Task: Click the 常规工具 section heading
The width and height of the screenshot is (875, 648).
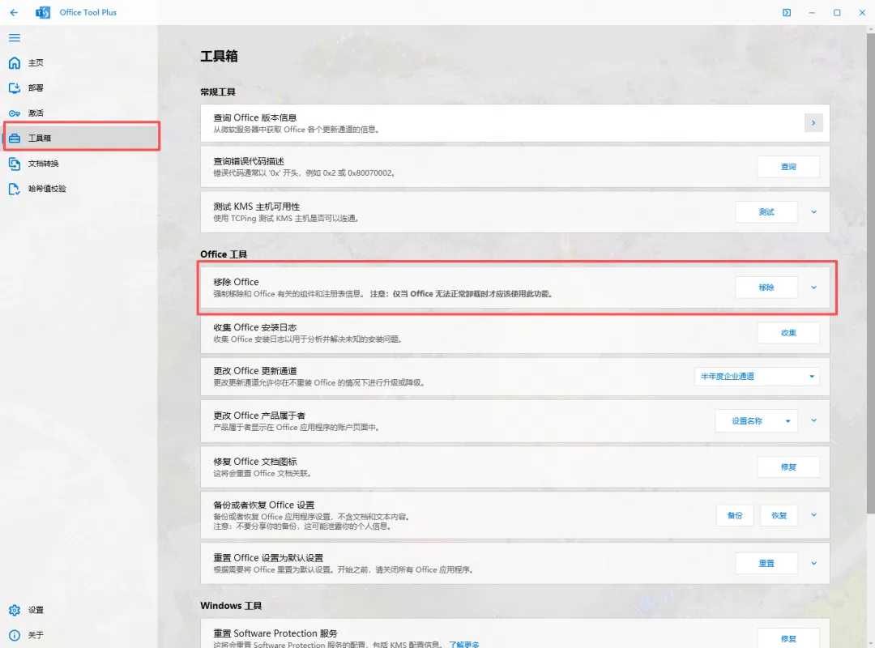Action: tap(218, 92)
